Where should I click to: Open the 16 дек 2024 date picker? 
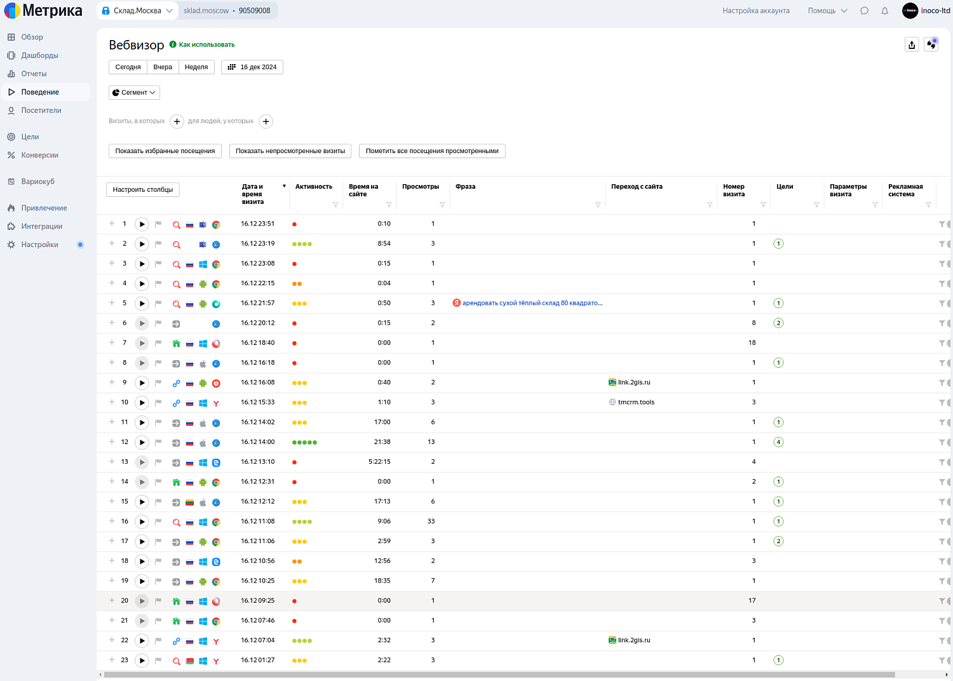[x=252, y=67]
